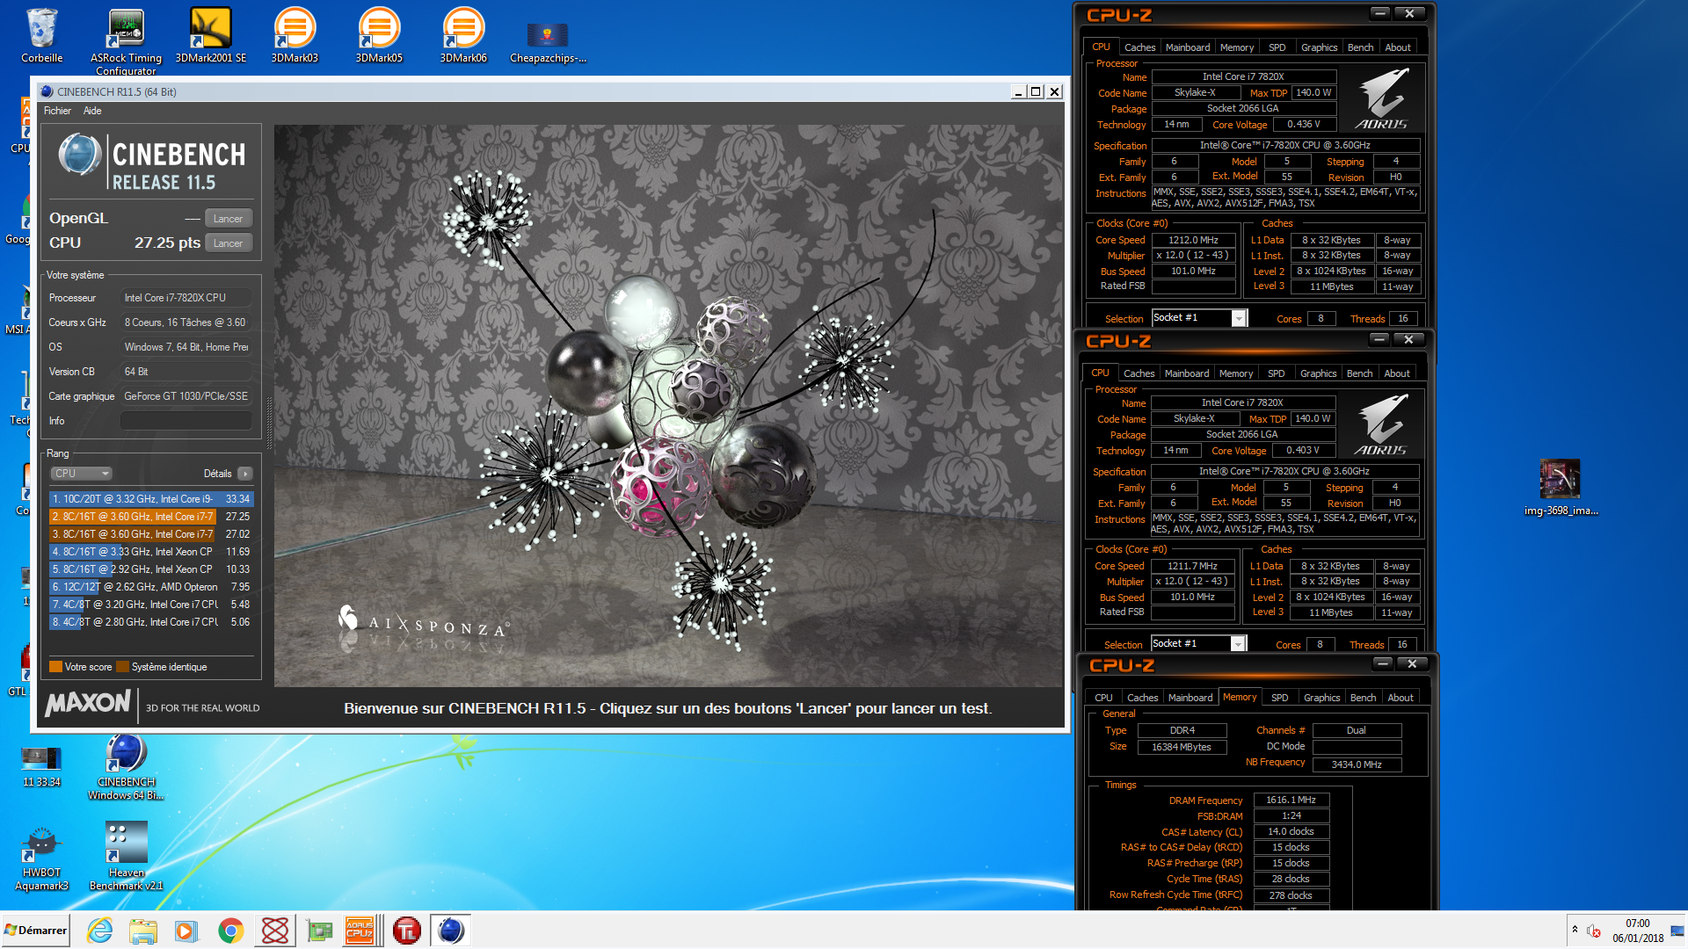Select ranking row 6 AMD Opteron 7.95
1688x949 pixels.
151,587
